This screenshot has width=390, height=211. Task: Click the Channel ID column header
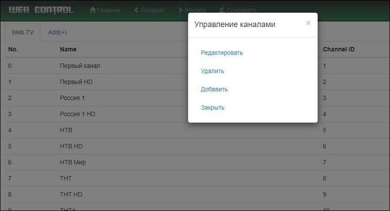[338, 49]
